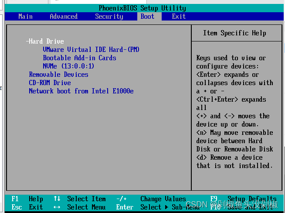
Task: Click the -/+ Change Values hint
Action: click(151, 199)
